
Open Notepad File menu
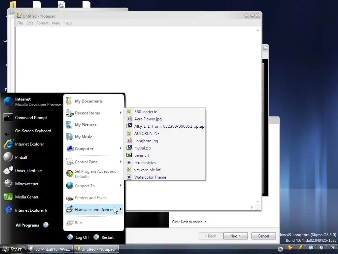coord(20,23)
